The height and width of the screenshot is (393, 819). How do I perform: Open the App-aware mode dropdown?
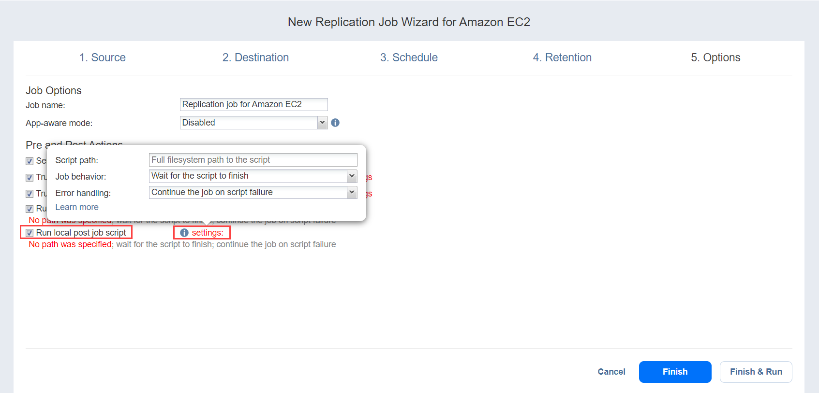(x=322, y=123)
